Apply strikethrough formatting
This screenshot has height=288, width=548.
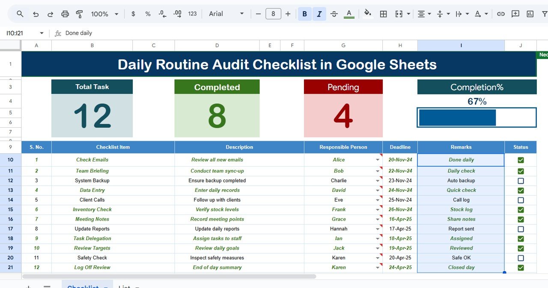(334, 14)
